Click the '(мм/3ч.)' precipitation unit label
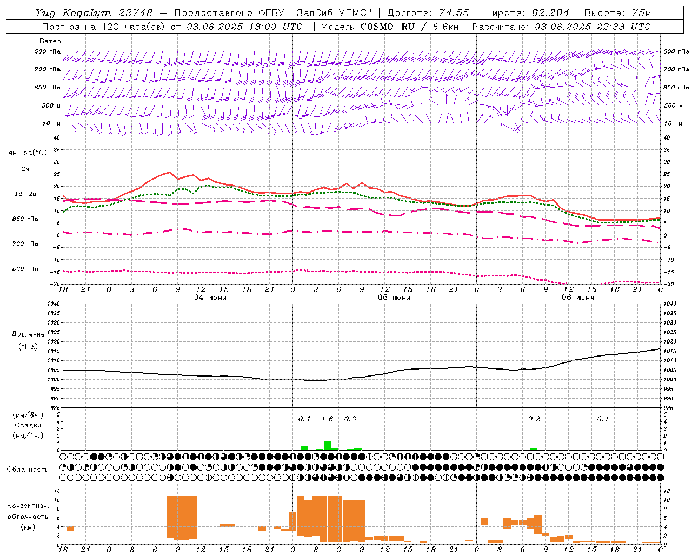The image size is (692, 554). tap(28, 415)
